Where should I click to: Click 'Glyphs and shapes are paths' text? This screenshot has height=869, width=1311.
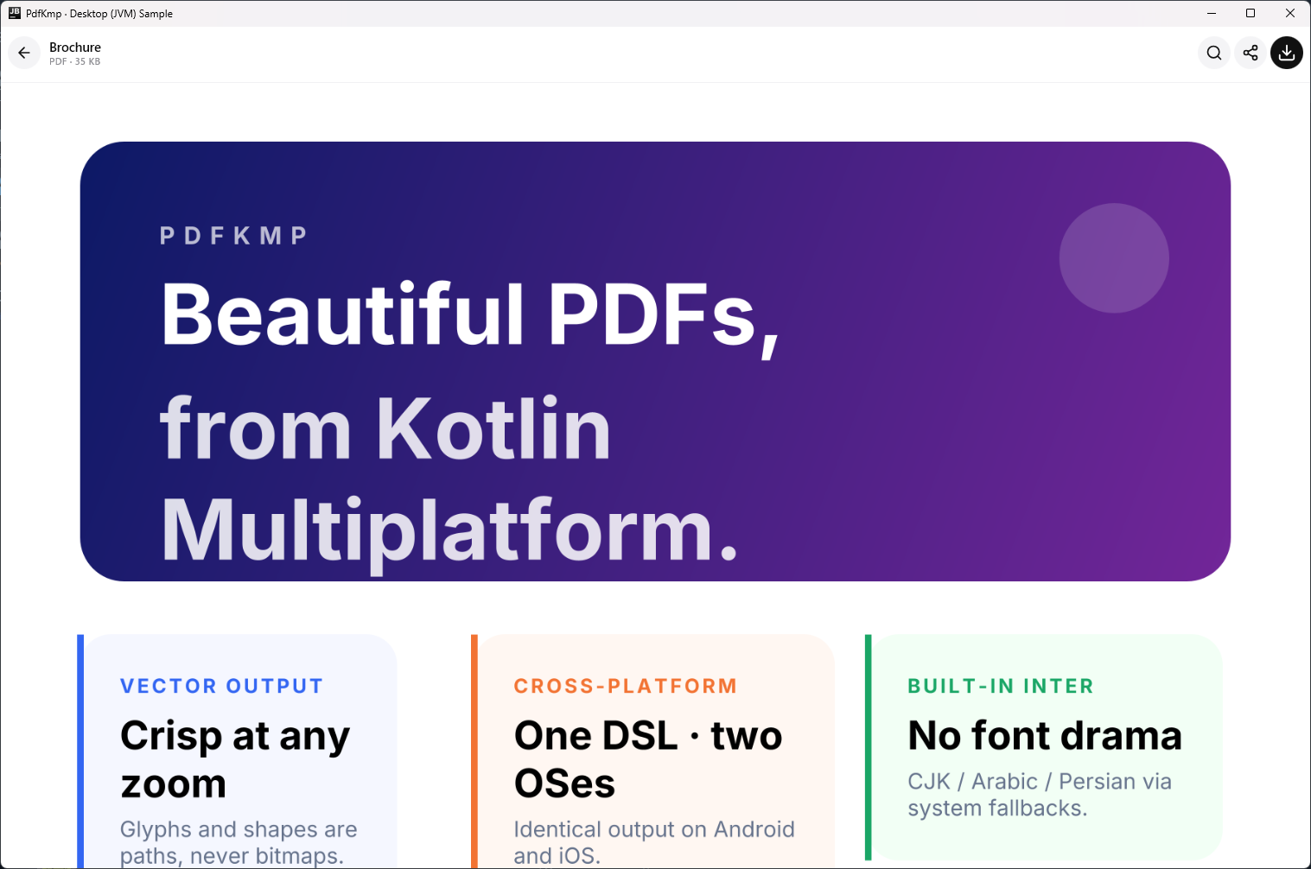[x=239, y=842]
